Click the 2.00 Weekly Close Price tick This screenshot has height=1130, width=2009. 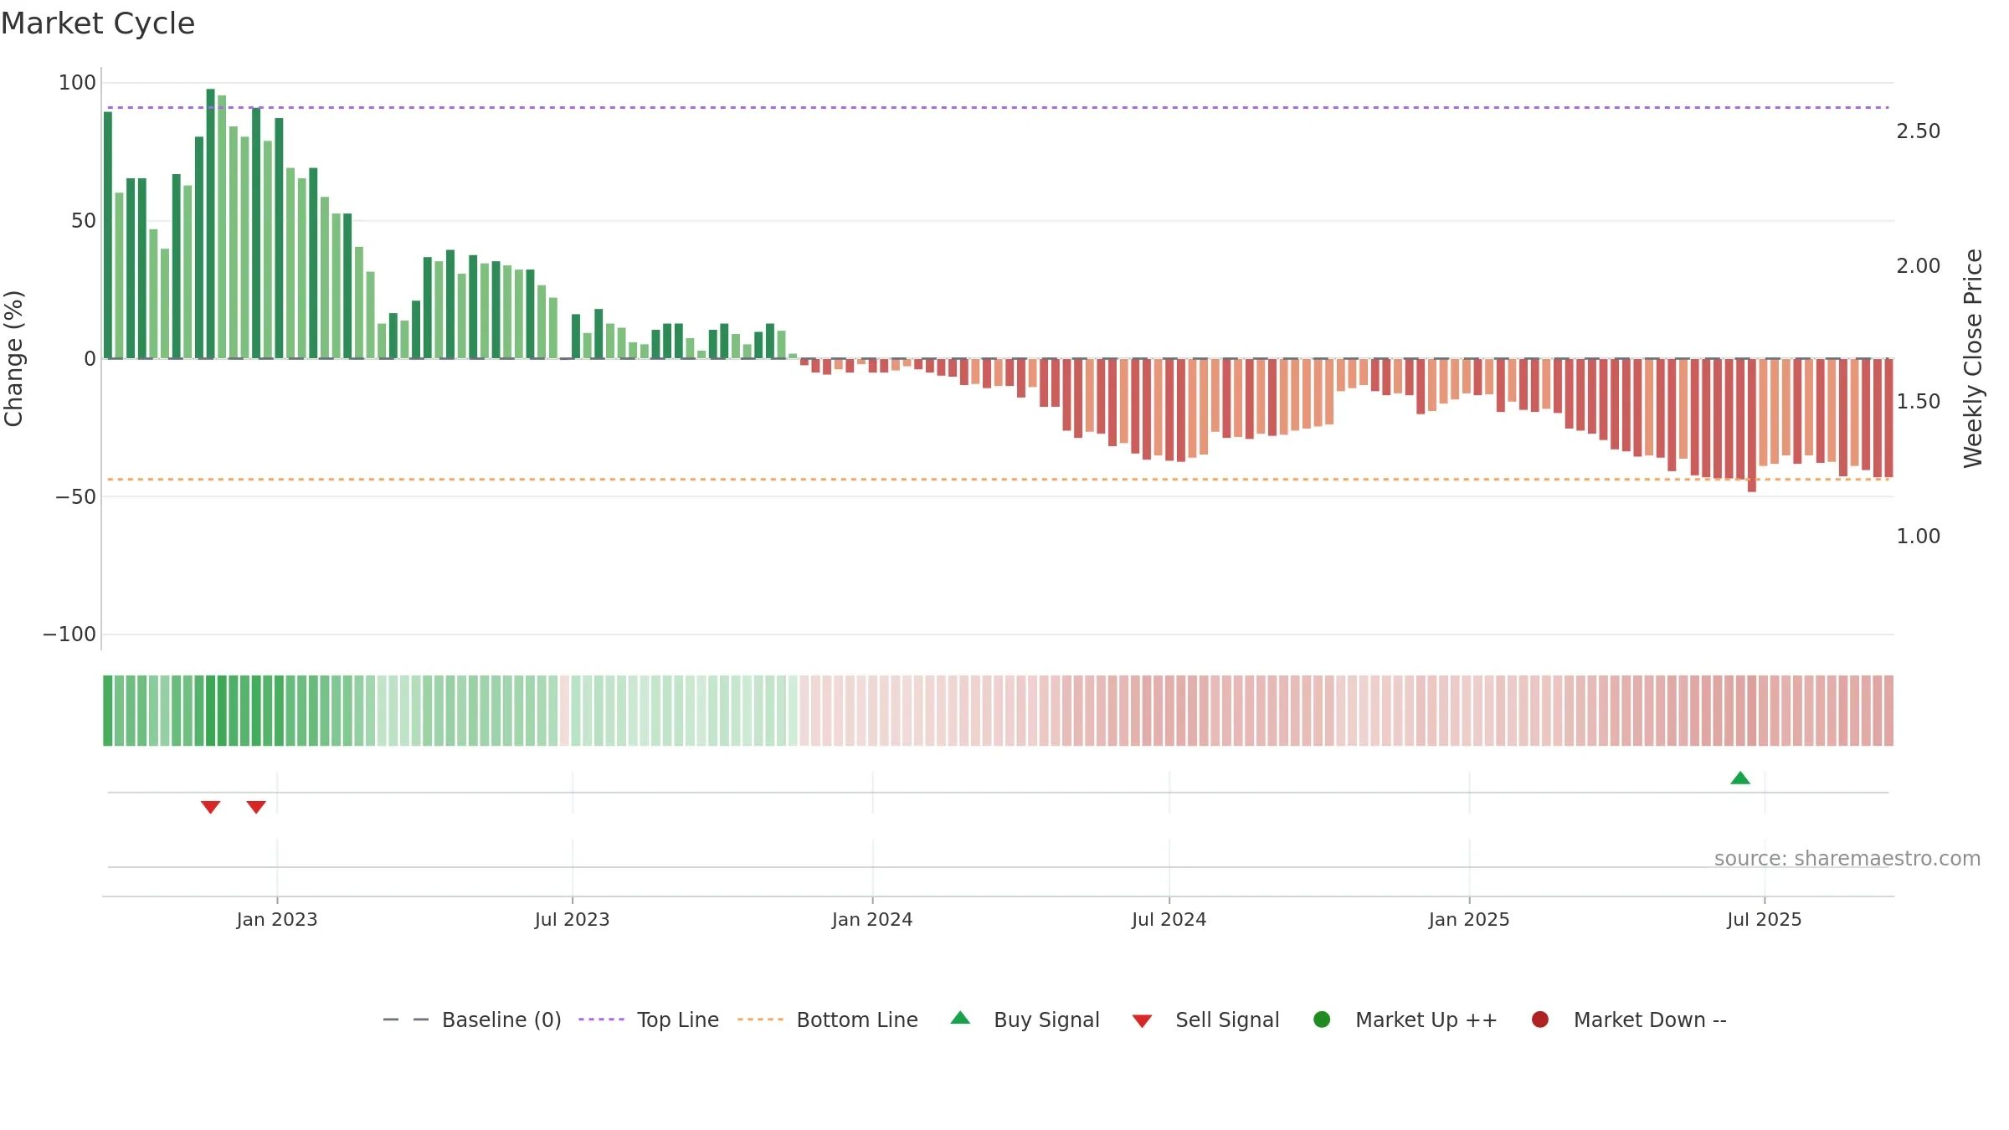click(x=1918, y=265)
